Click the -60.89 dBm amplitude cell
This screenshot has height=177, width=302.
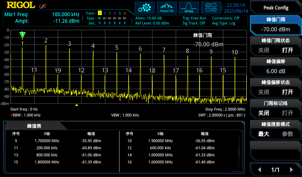point(91,148)
